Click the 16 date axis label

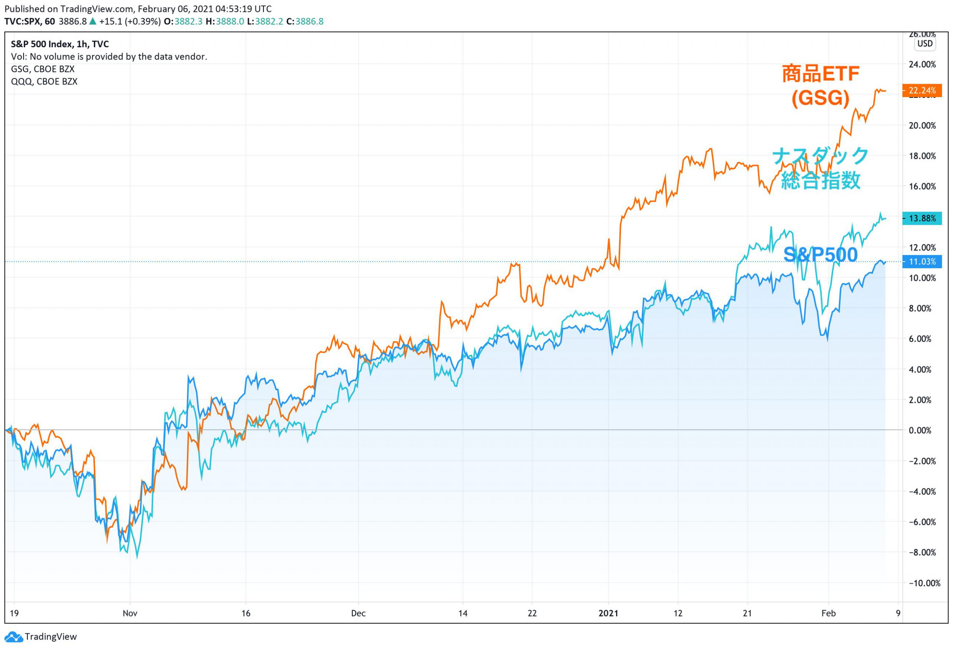(246, 613)
